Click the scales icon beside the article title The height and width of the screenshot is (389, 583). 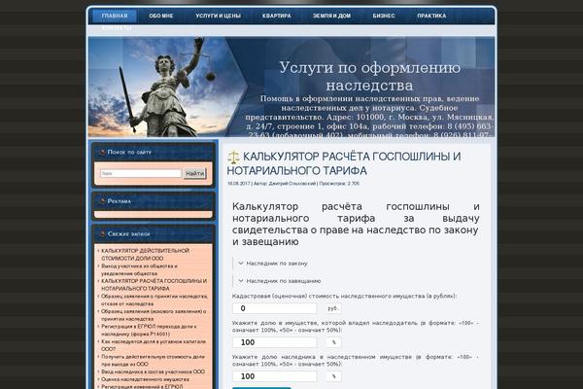(233, 158)
